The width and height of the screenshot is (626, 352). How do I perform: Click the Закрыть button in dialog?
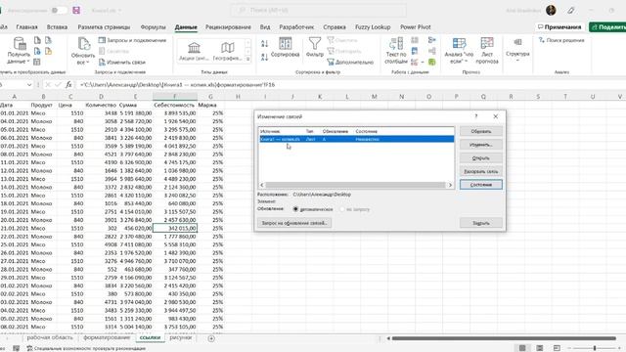click(480, 223)
